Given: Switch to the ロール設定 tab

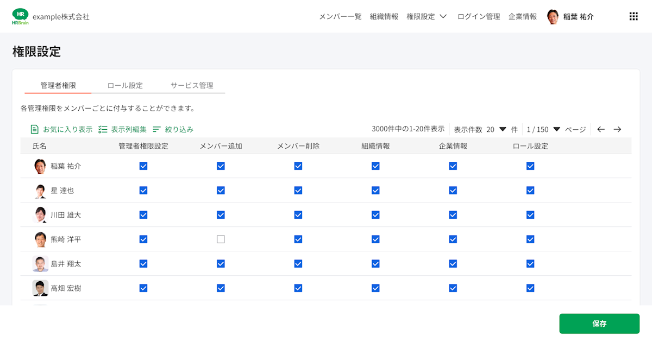Looking at the screenshot, I should pyautogui.click(x=124, y=85).
